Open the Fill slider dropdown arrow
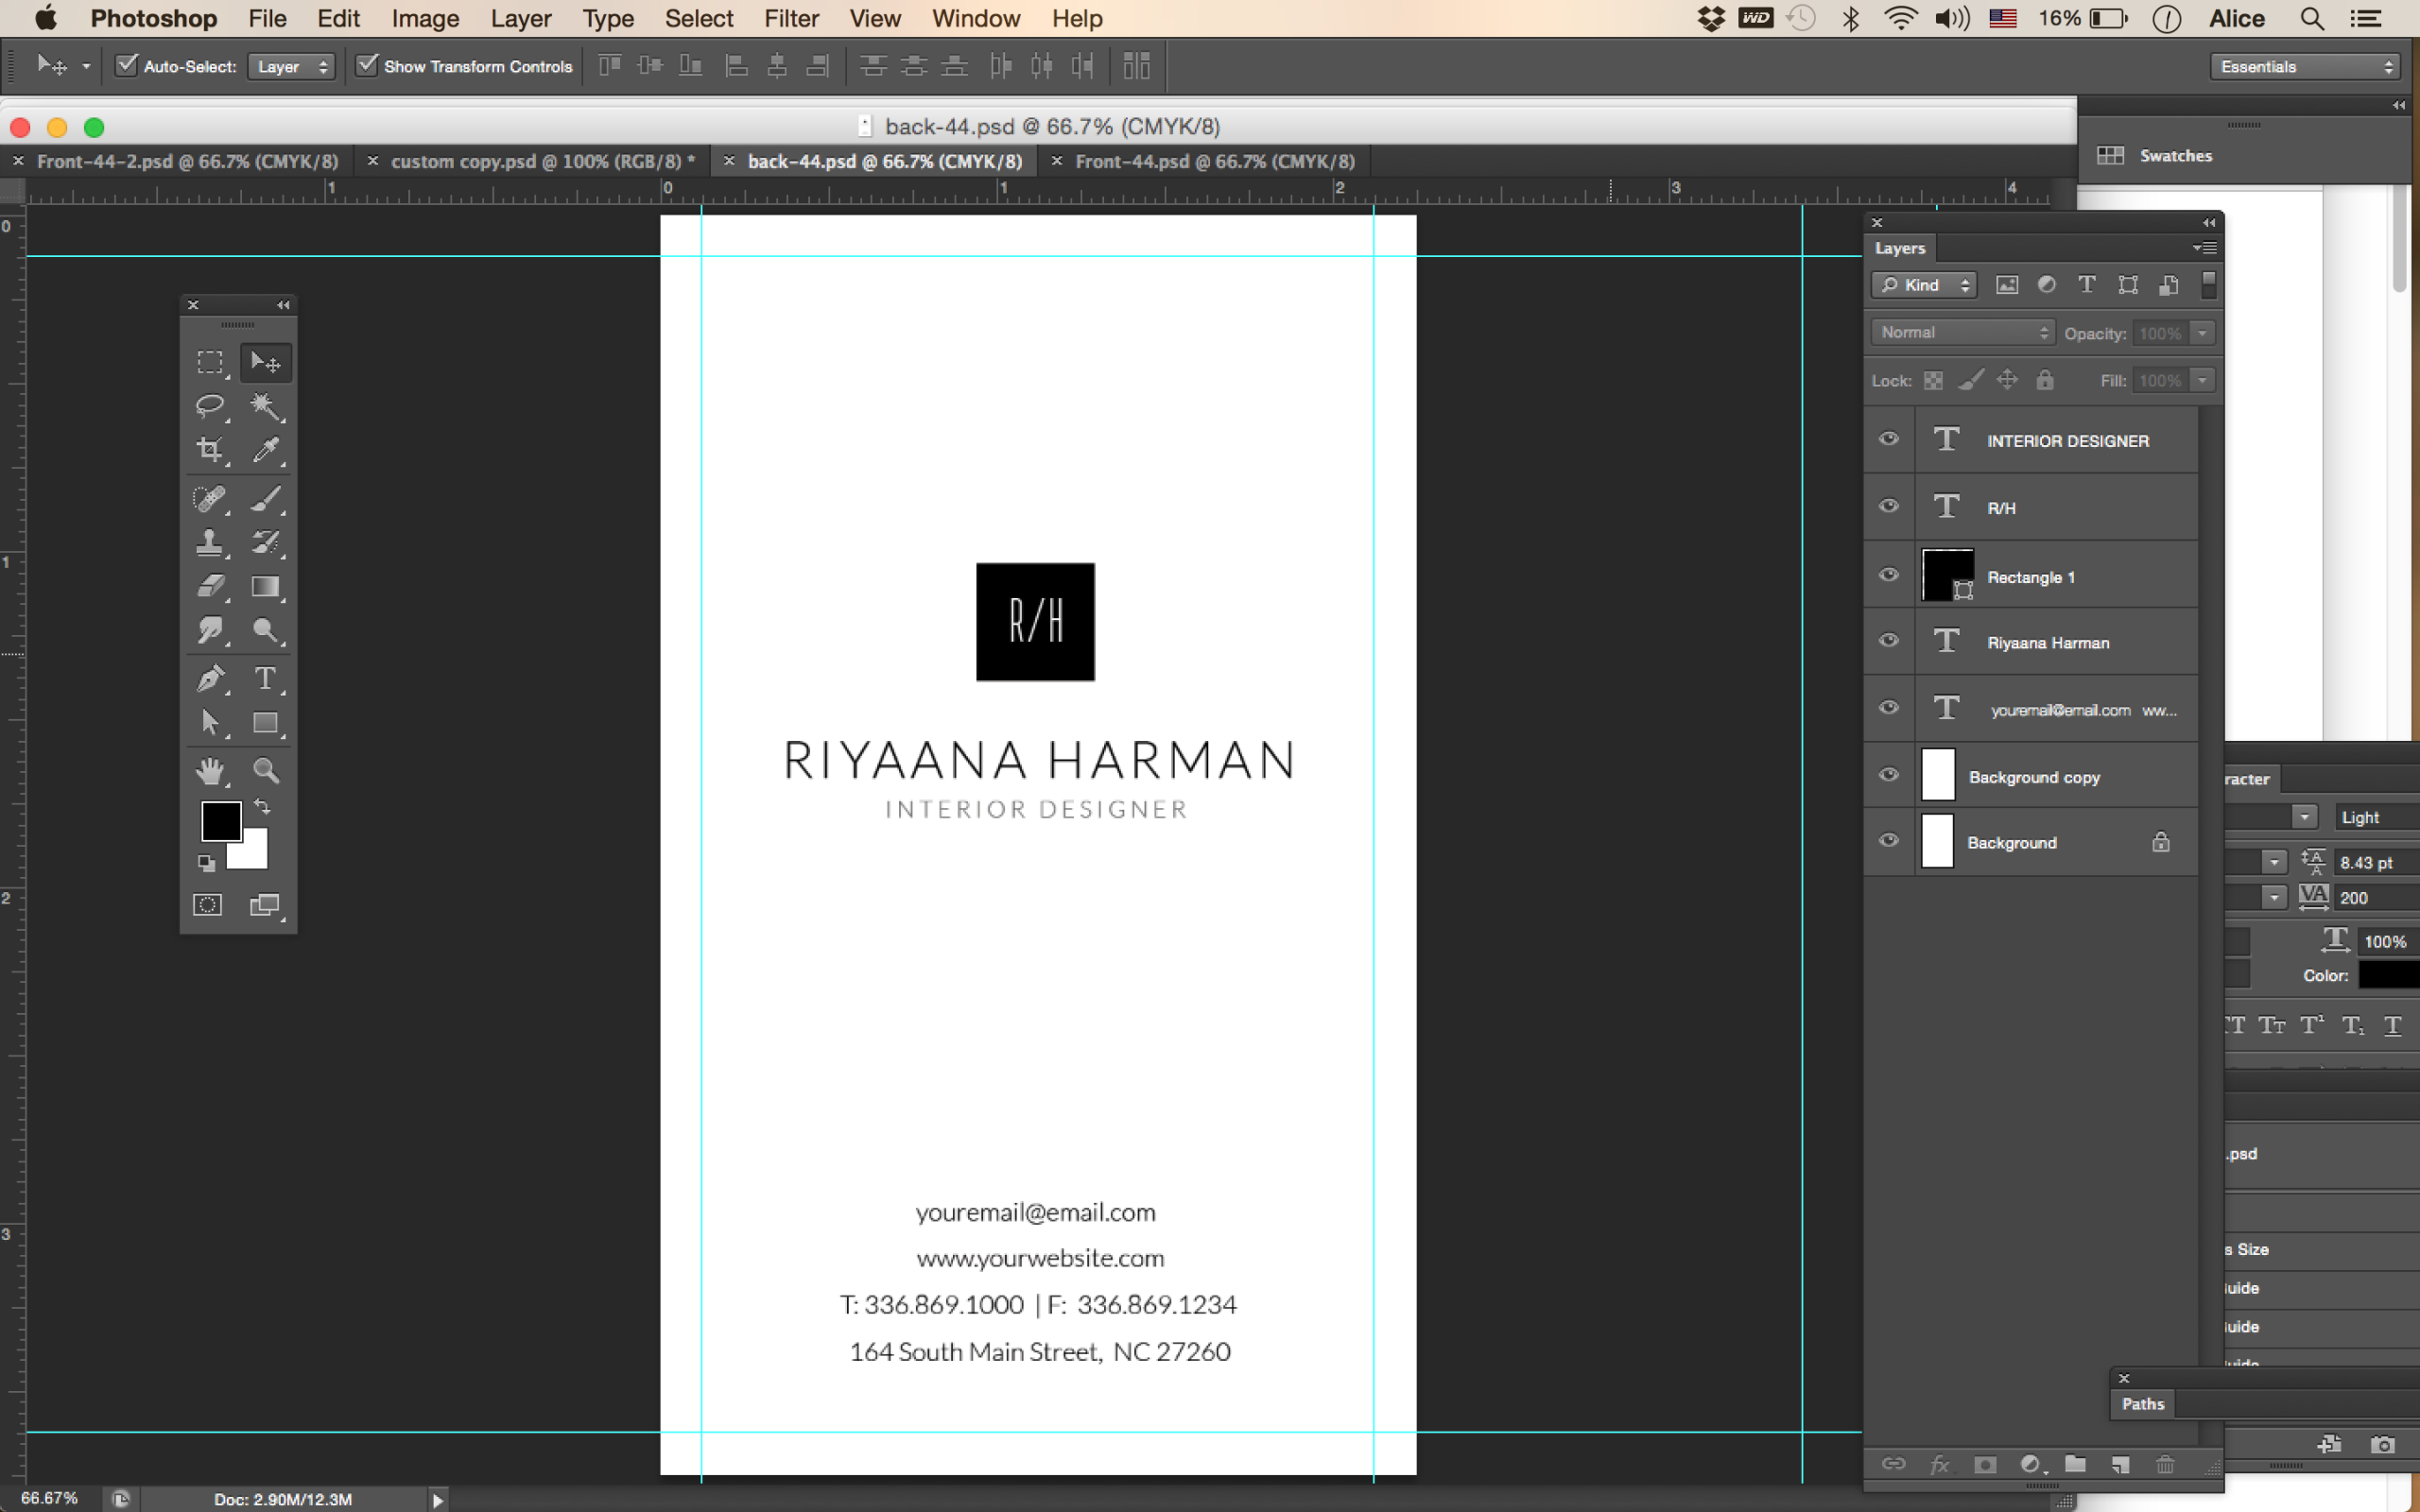 2202,380
